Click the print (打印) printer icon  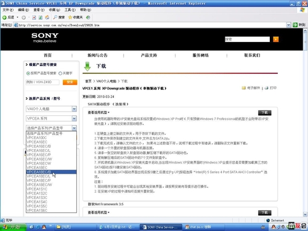(267, 88)
